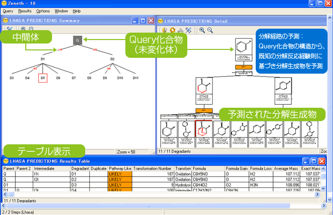
Task: Select node D2 in the Summary tree
Action: pyautogui.click(x=112, y=59)
